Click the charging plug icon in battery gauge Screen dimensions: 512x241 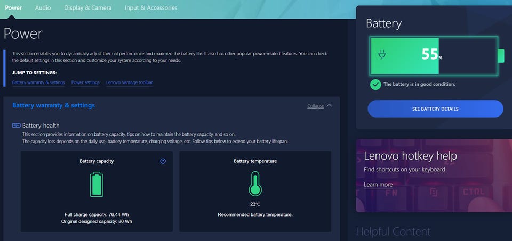(x=382, y=54)
